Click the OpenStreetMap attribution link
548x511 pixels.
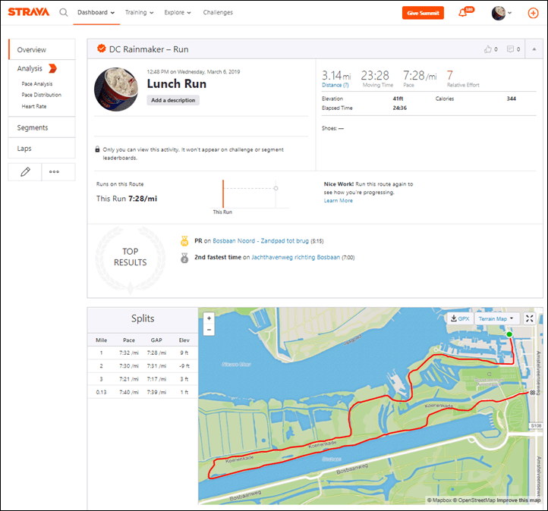pyautogui.click(x=474, y=500)
